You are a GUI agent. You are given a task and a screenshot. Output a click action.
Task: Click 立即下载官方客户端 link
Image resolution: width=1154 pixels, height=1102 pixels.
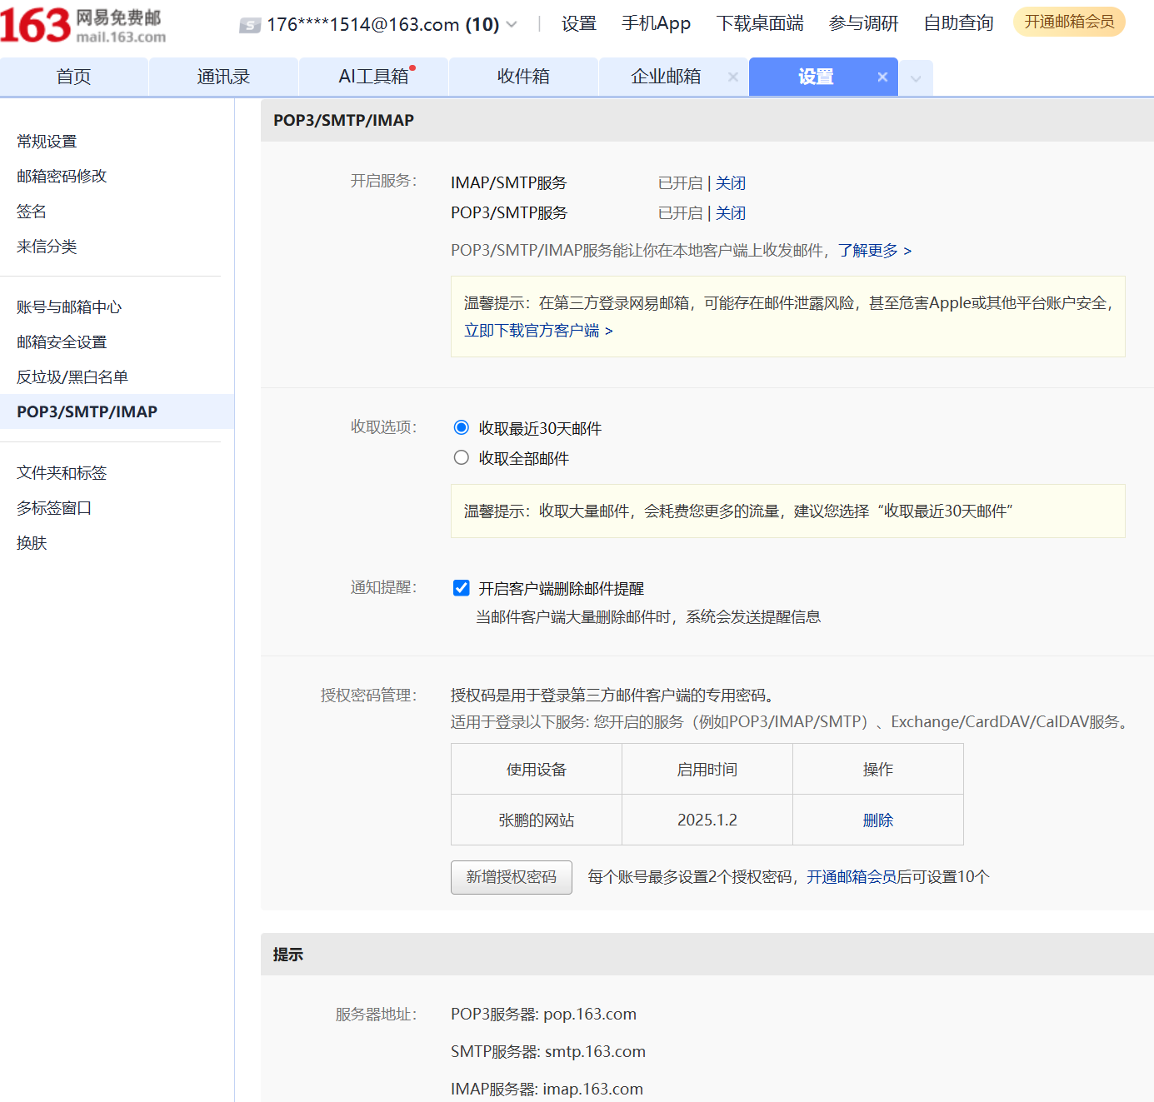[538, 331]
